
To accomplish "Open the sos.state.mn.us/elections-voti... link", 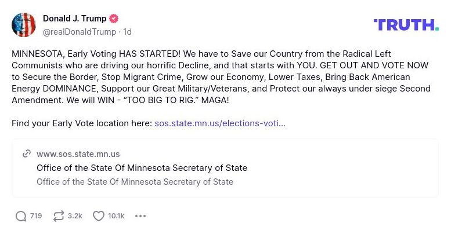I will [x=220, y=123].
